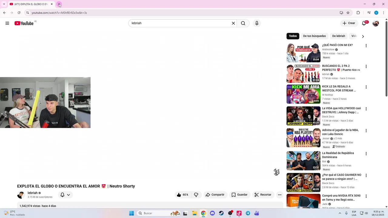
Task: Open the Chrome profile V avatar
Action: coord(376,13)
